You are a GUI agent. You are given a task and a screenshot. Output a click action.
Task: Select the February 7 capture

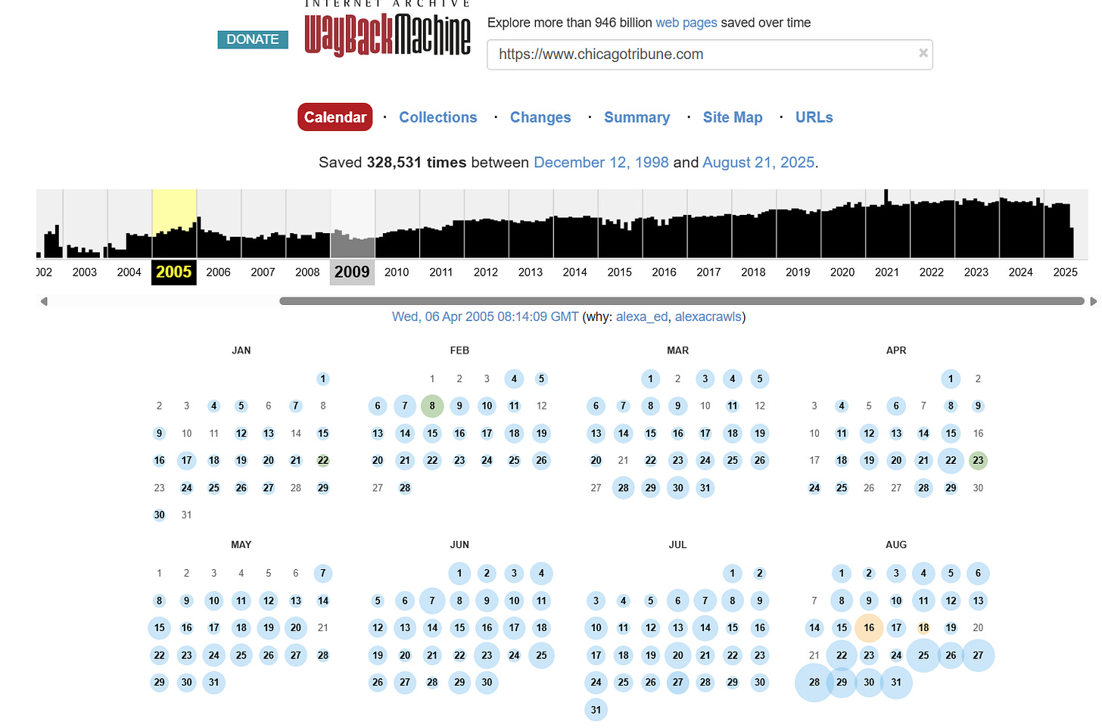(405, 406)
